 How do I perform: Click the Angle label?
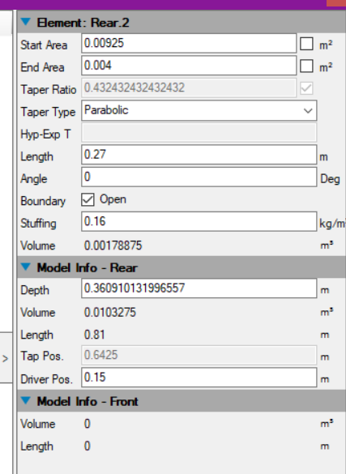click(33, 179)
